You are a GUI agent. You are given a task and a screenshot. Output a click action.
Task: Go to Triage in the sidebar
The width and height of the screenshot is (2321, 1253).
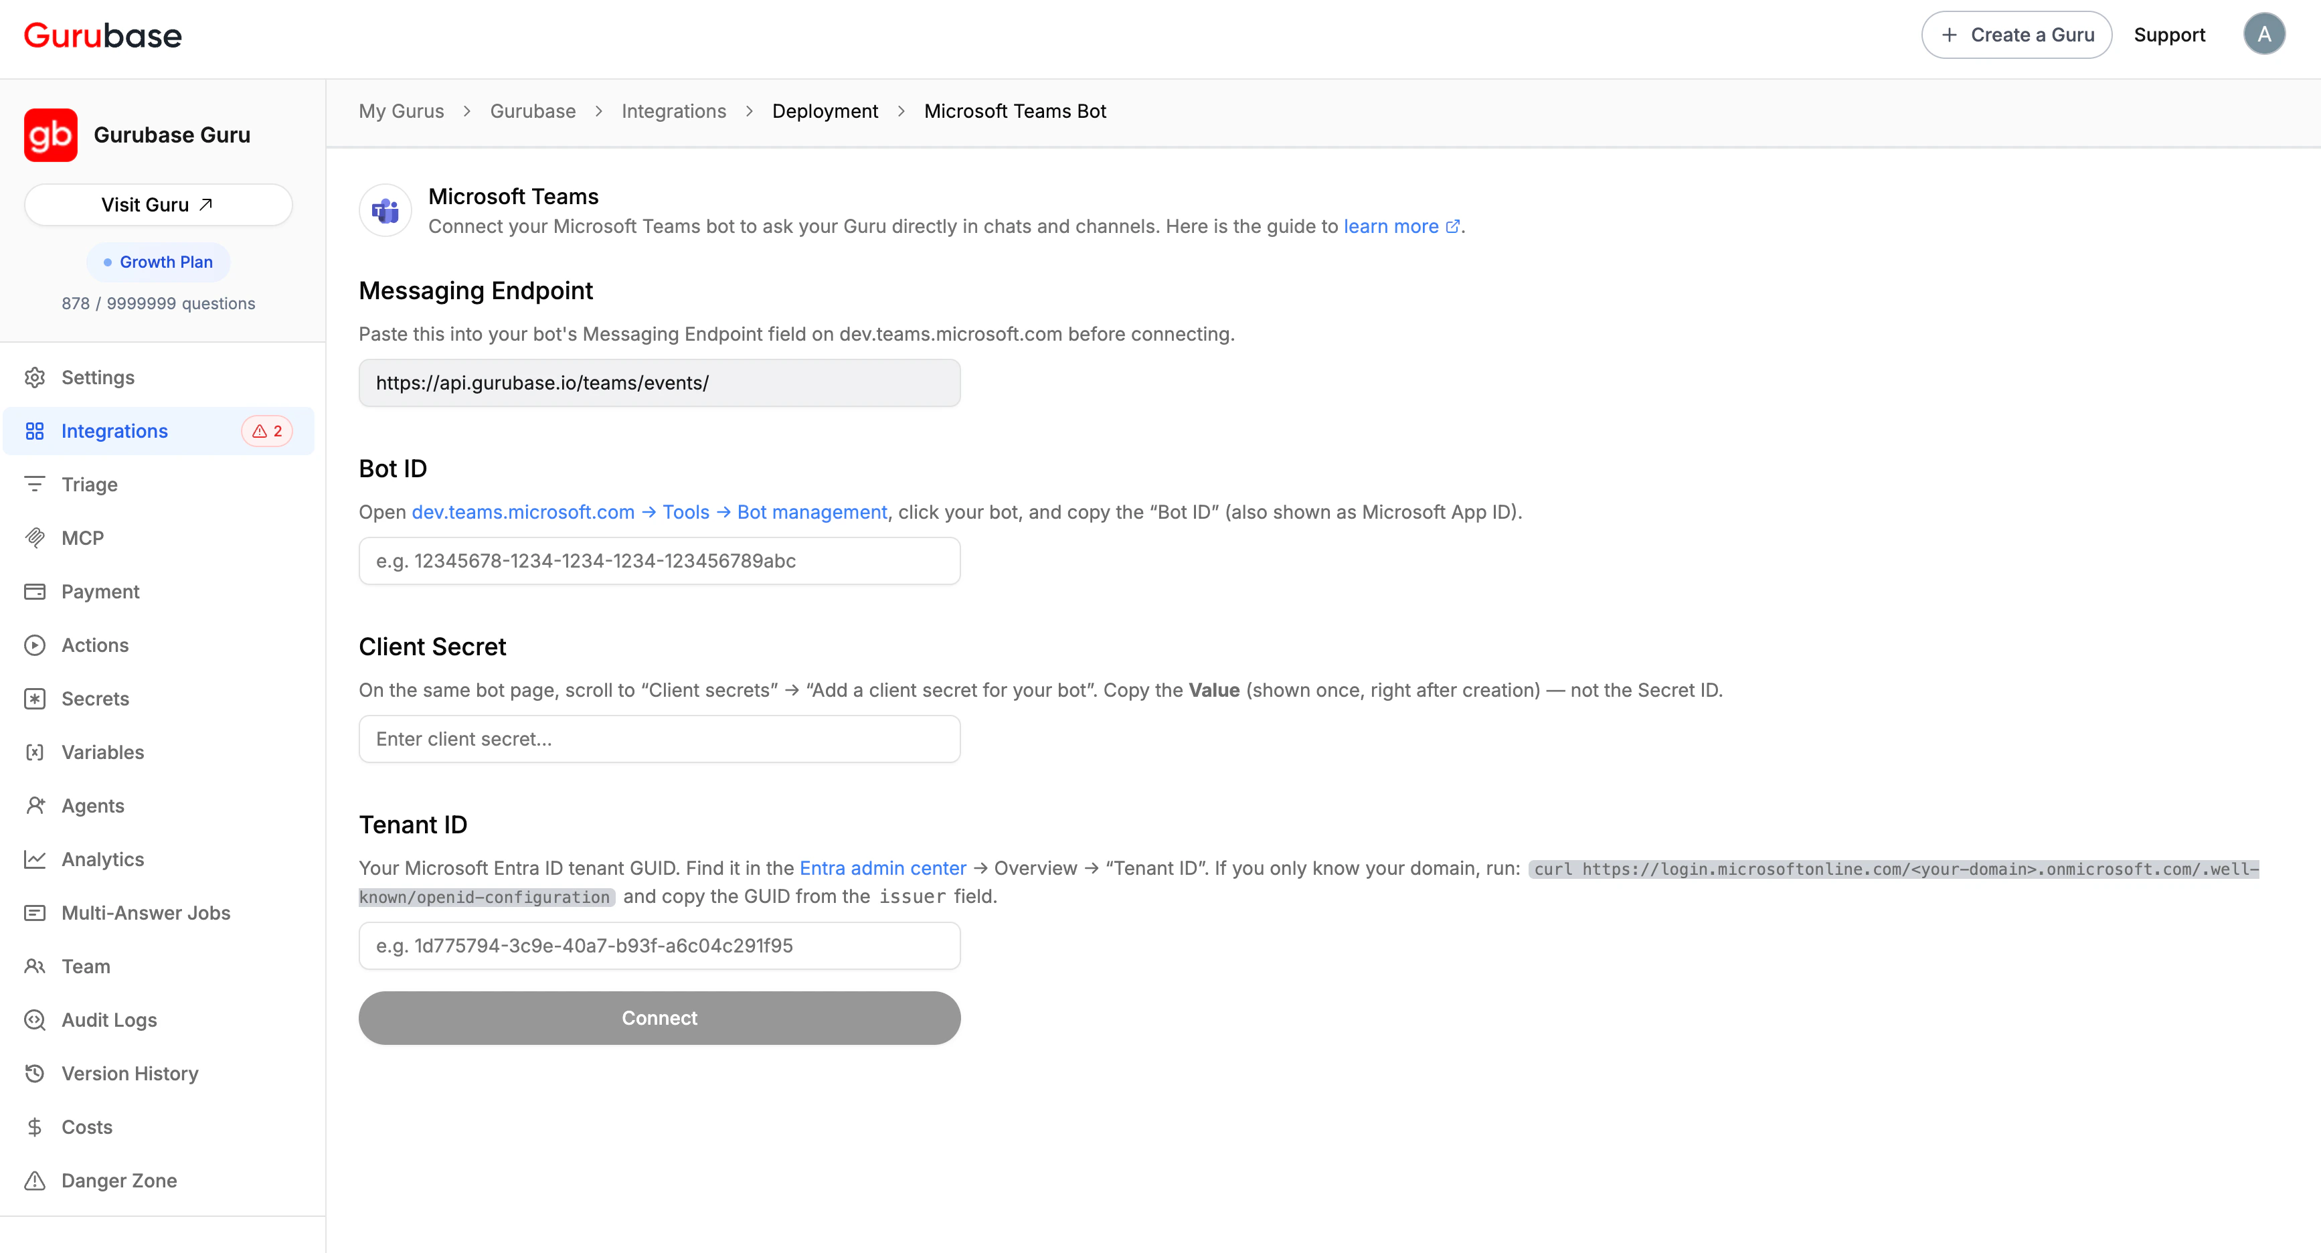point(159,485)
